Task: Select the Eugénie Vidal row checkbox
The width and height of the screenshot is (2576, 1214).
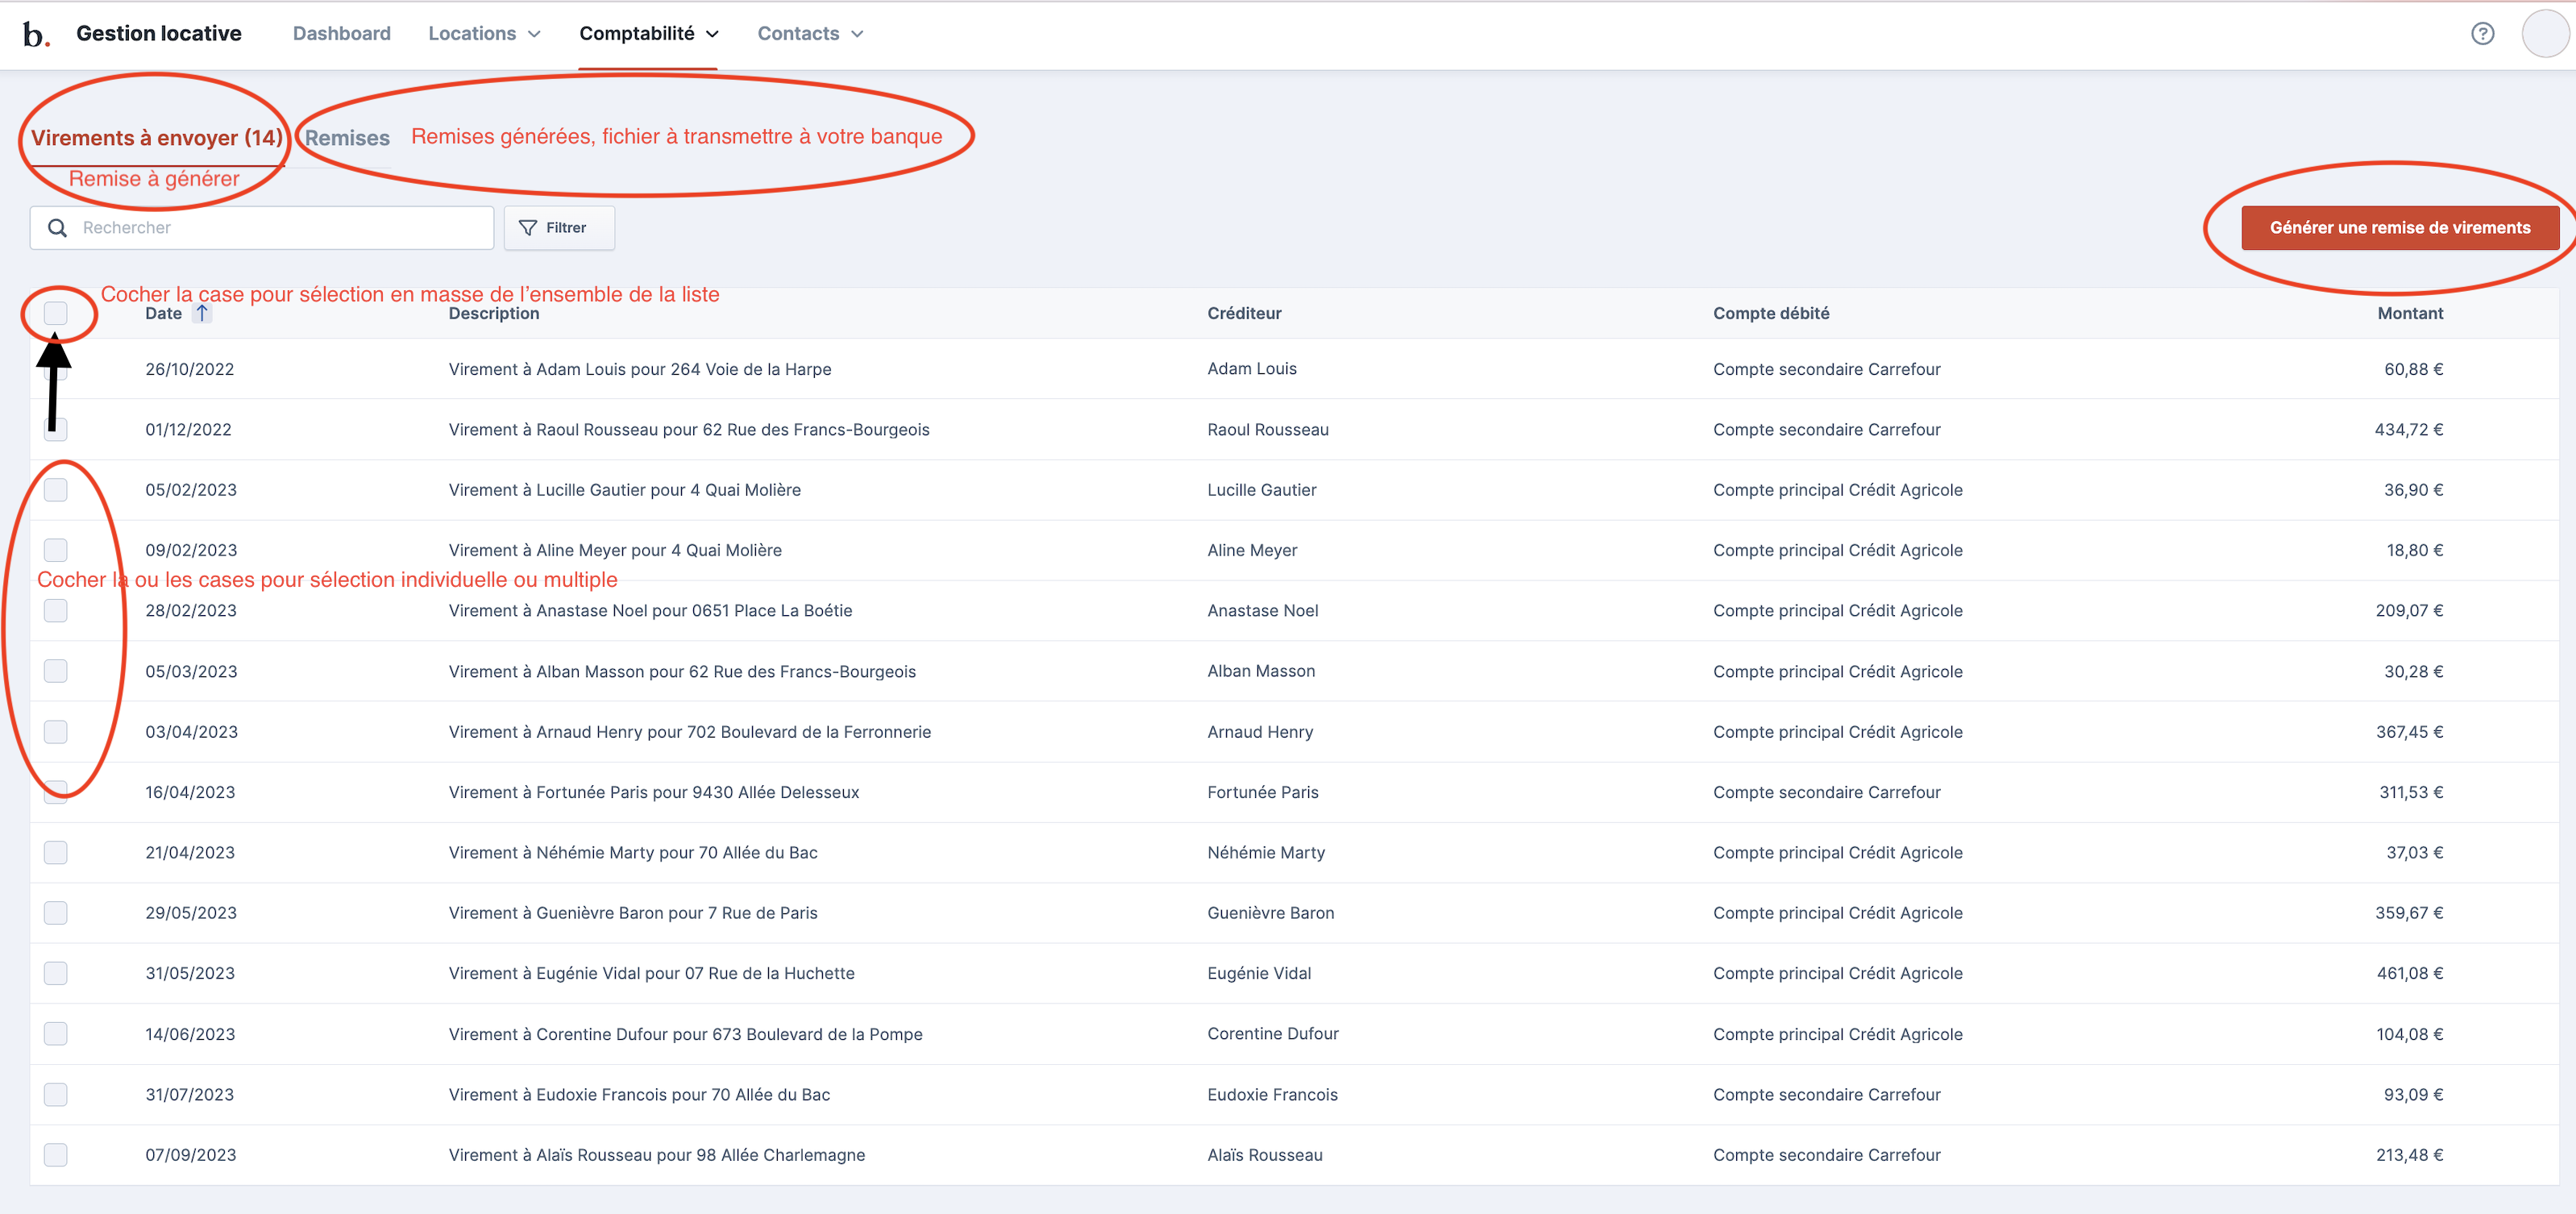Action: click(56, 973)
